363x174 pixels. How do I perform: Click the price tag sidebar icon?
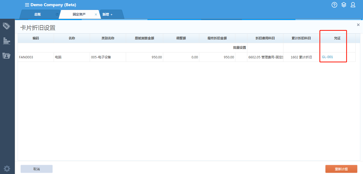[6, 26]
